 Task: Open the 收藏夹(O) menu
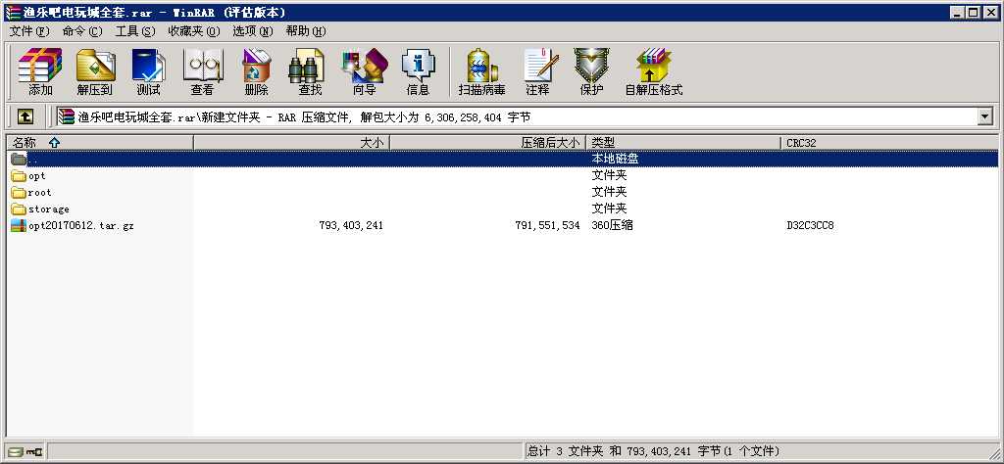click(x=193, y=30)
